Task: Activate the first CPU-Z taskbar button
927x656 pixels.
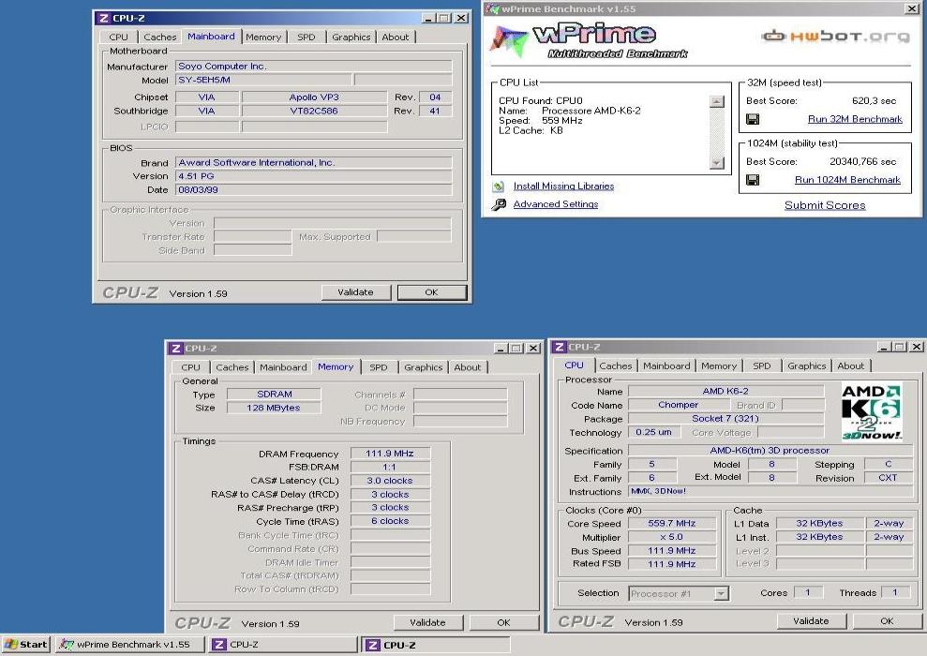Action: click(x=282, y=644)
